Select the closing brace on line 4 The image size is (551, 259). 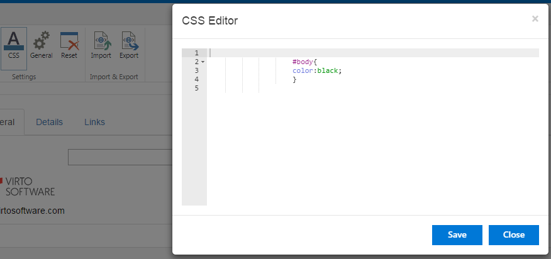[x=294, y=80]
